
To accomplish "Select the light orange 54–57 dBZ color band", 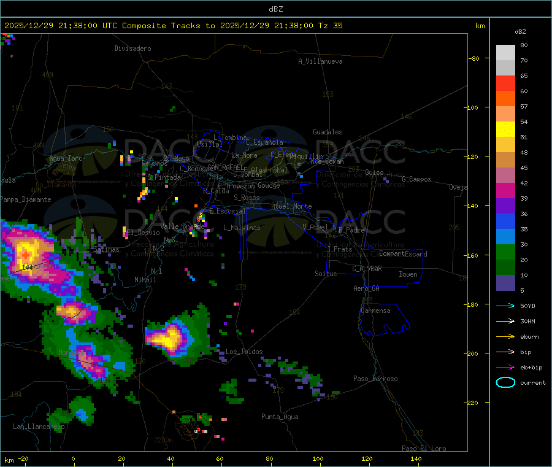I will (505, 114).
